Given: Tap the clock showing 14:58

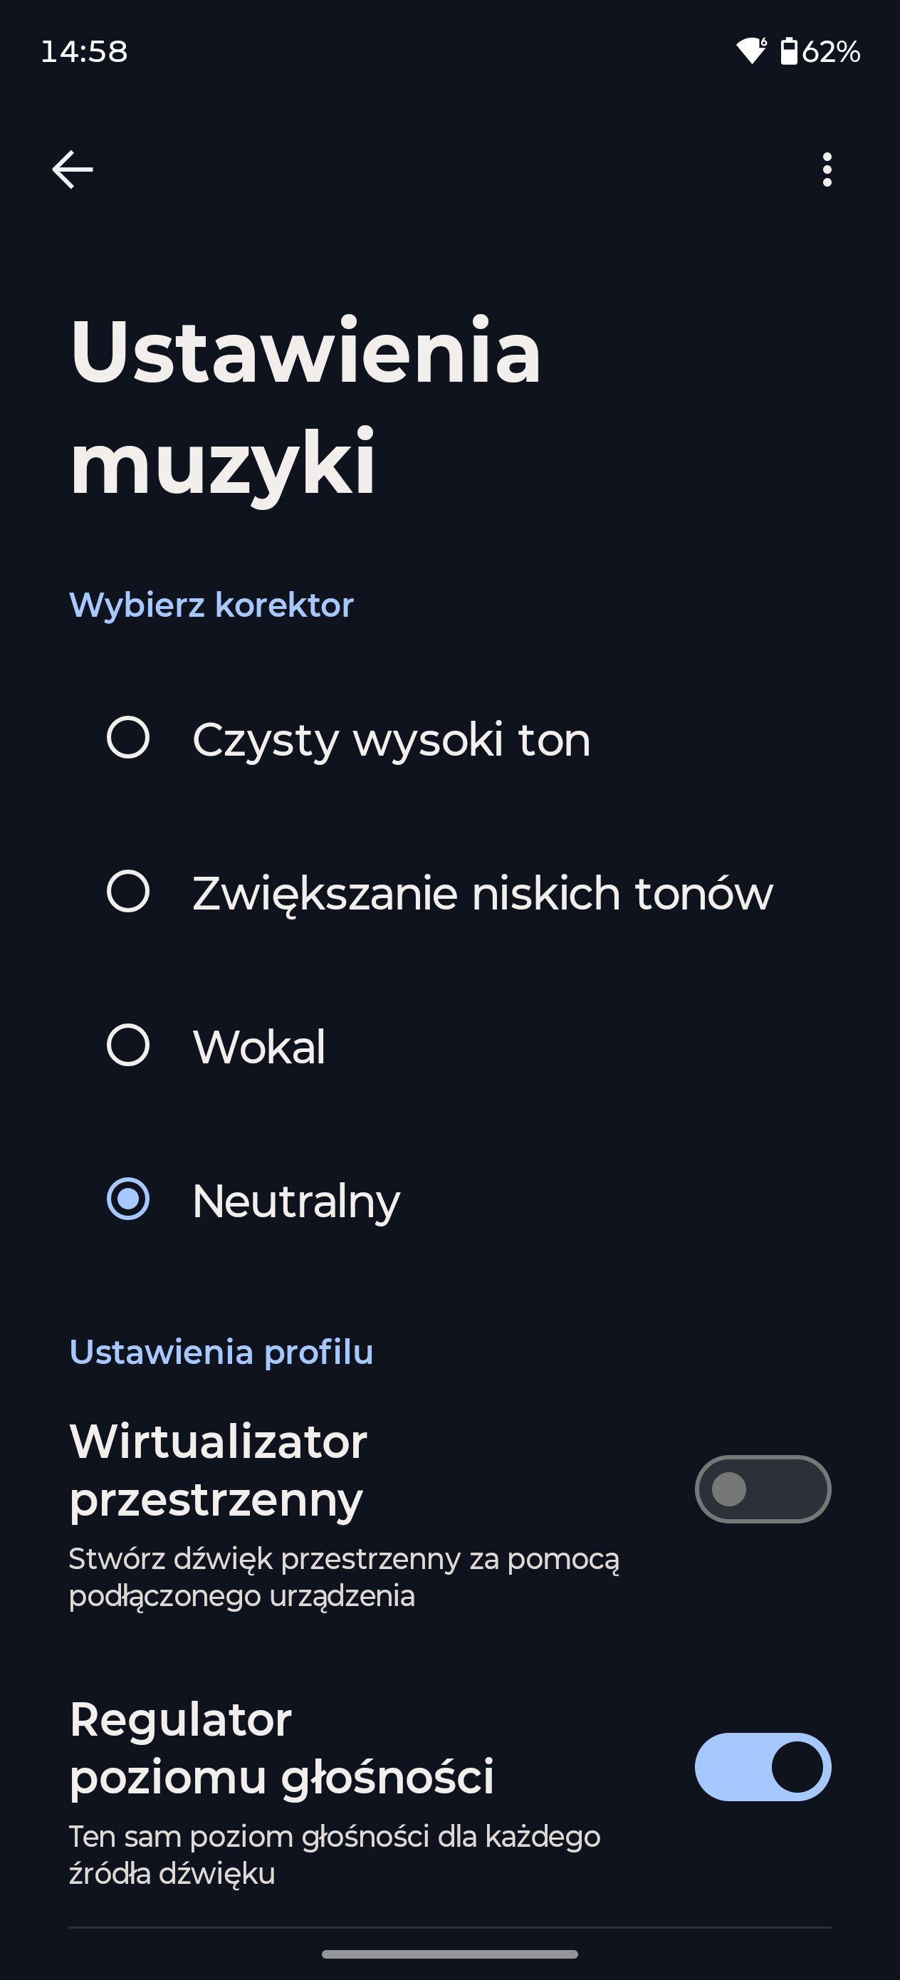Looking at the screenshot, I should click(84, 51).
